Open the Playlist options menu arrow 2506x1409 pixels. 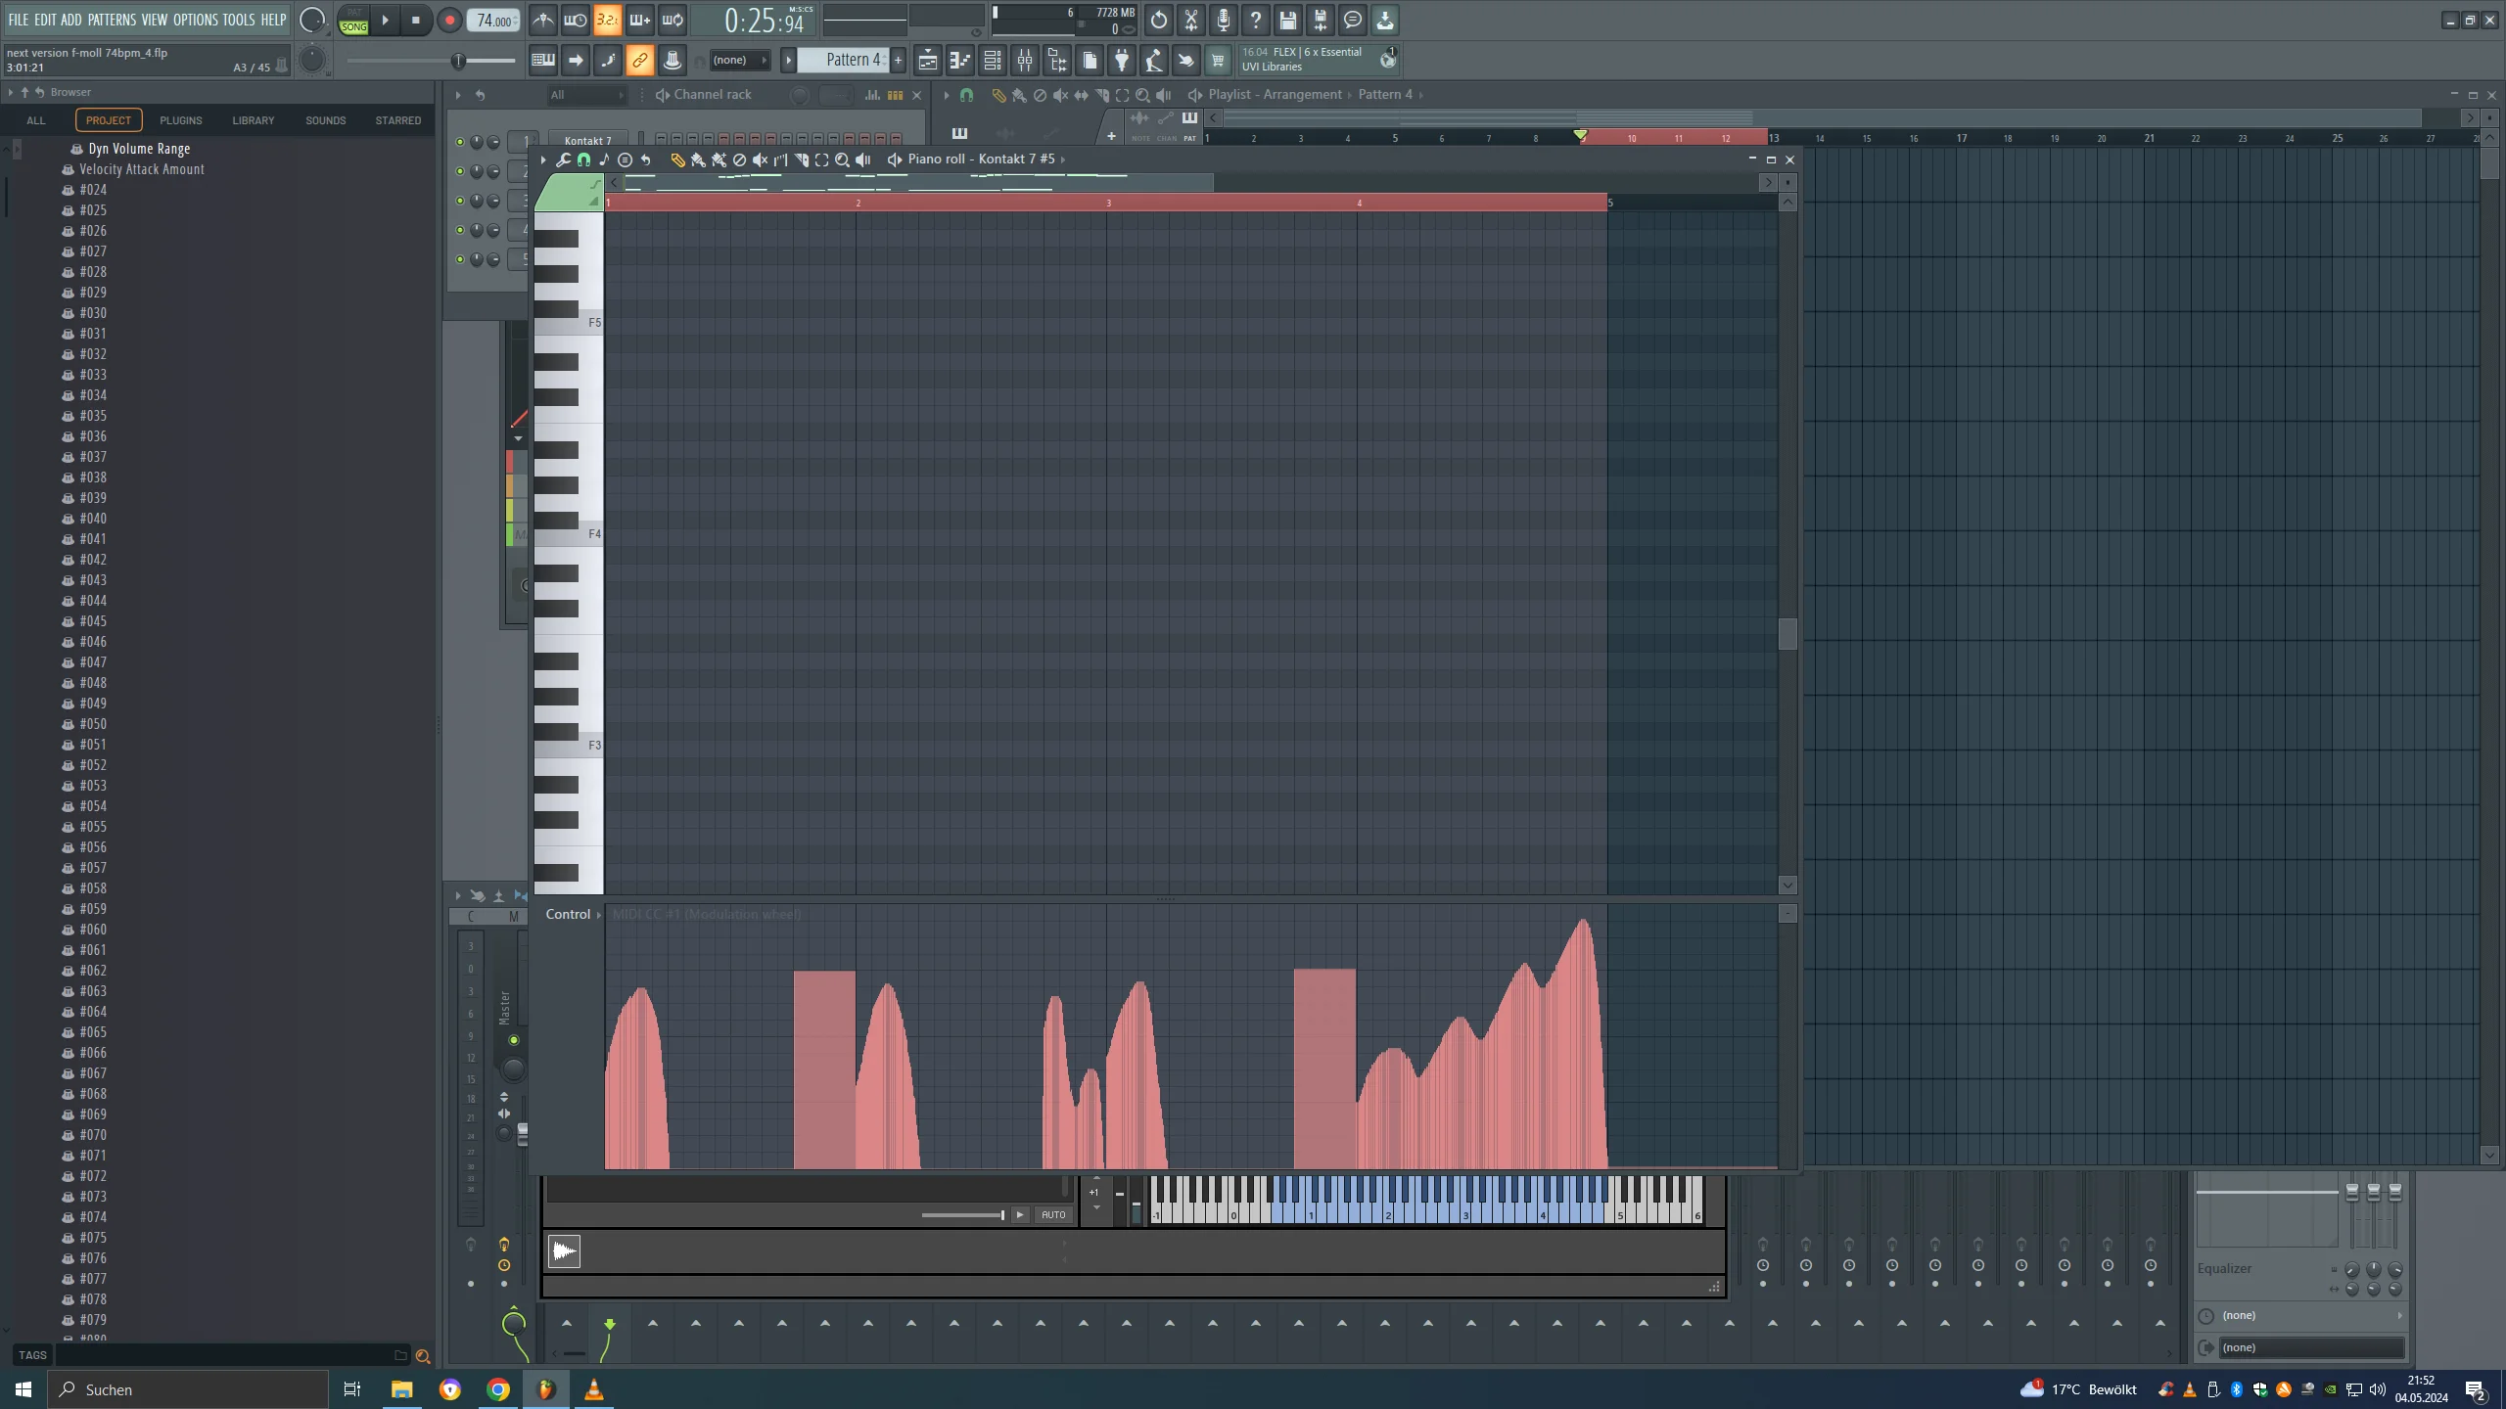tap(946, 95)
